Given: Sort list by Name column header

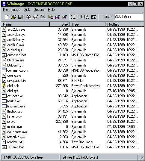Looking at the screenshot, I should coord(25,24).
